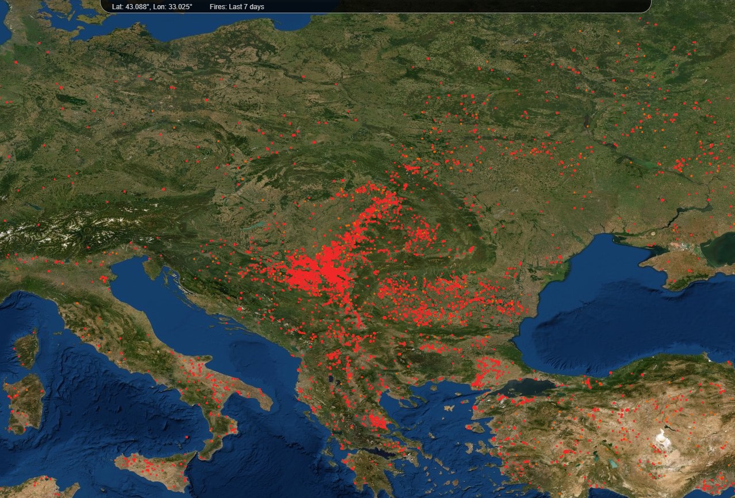The image size is (735, 498).
Task: Click the latitude and longitude coordinate readout
Action: [152, 7]
